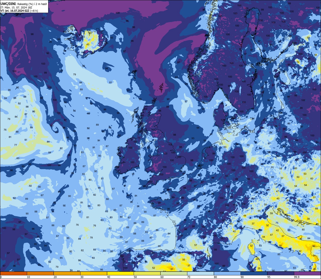Viewport: 321px width, 279px height.
Task: Select the dark orange 0–10 legend swatch
Action: (x=14, y=273)
